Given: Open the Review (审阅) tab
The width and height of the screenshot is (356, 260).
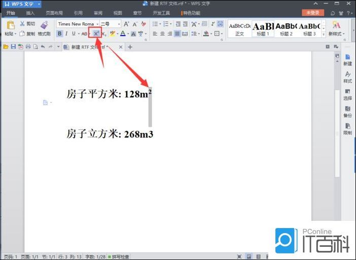Looking at the screenshot, I should tap(98, 13).
